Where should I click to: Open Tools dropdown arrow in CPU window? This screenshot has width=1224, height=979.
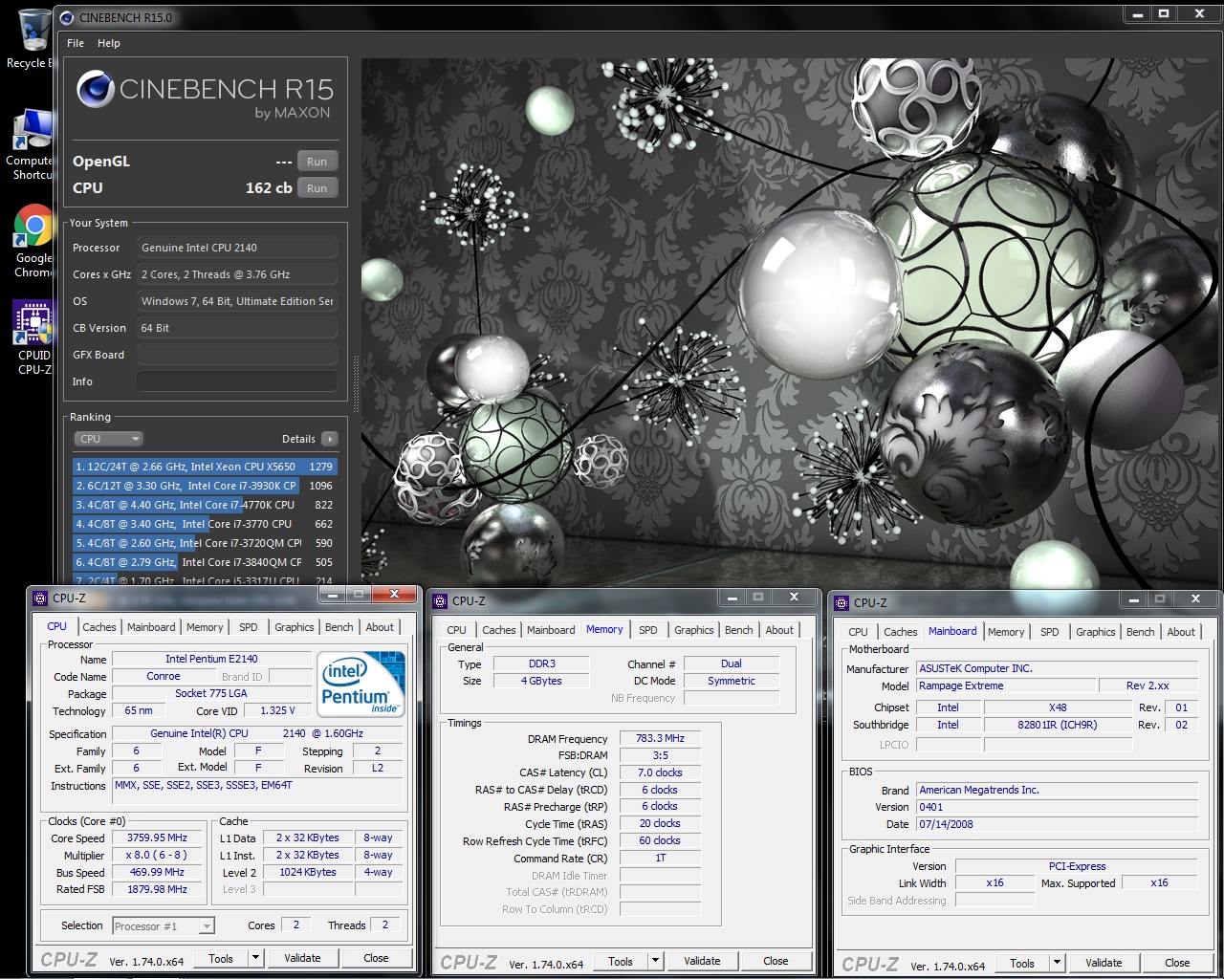pyautogui.click(x=255, y=958)
